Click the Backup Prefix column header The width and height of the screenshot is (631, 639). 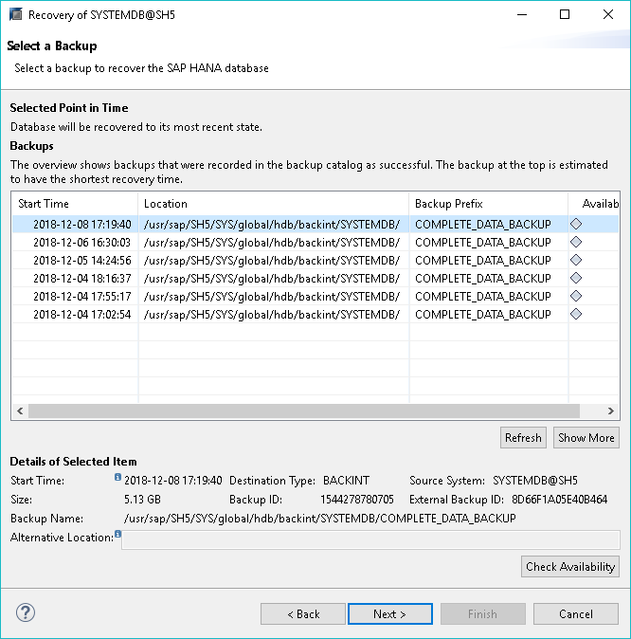tap(487, 204)
